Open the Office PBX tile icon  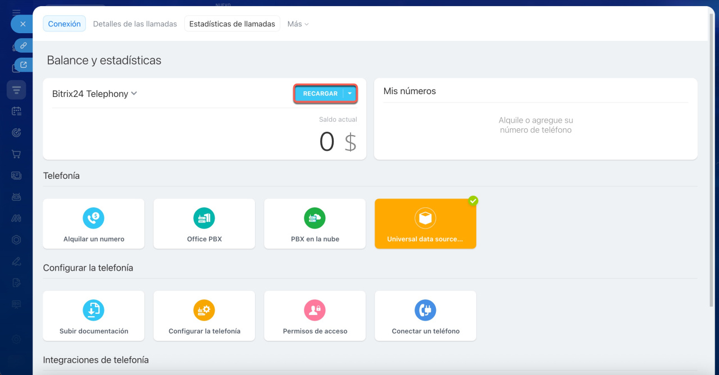[204, 217]
